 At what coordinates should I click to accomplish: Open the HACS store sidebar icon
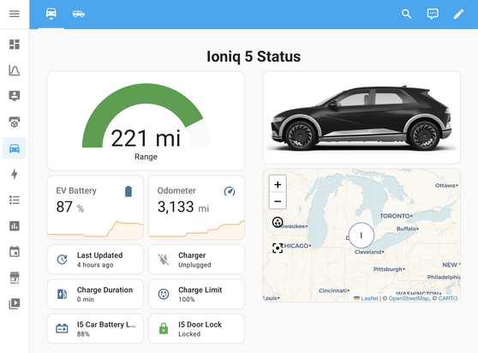click(x=15, y=278)
